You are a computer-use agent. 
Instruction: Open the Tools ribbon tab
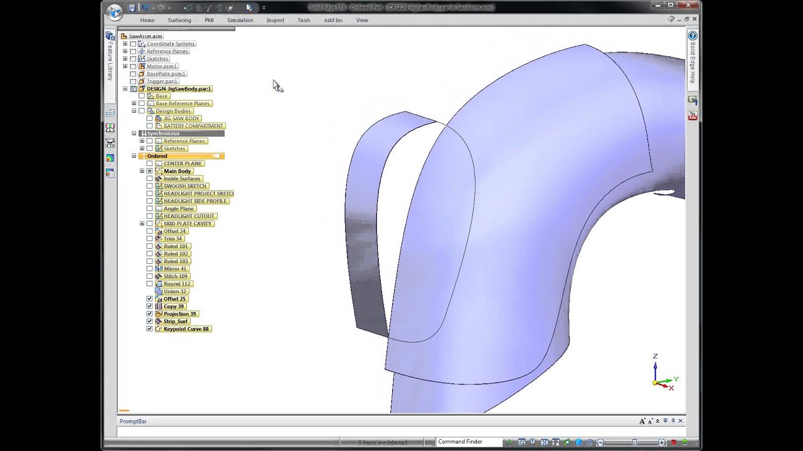(304, 20)
